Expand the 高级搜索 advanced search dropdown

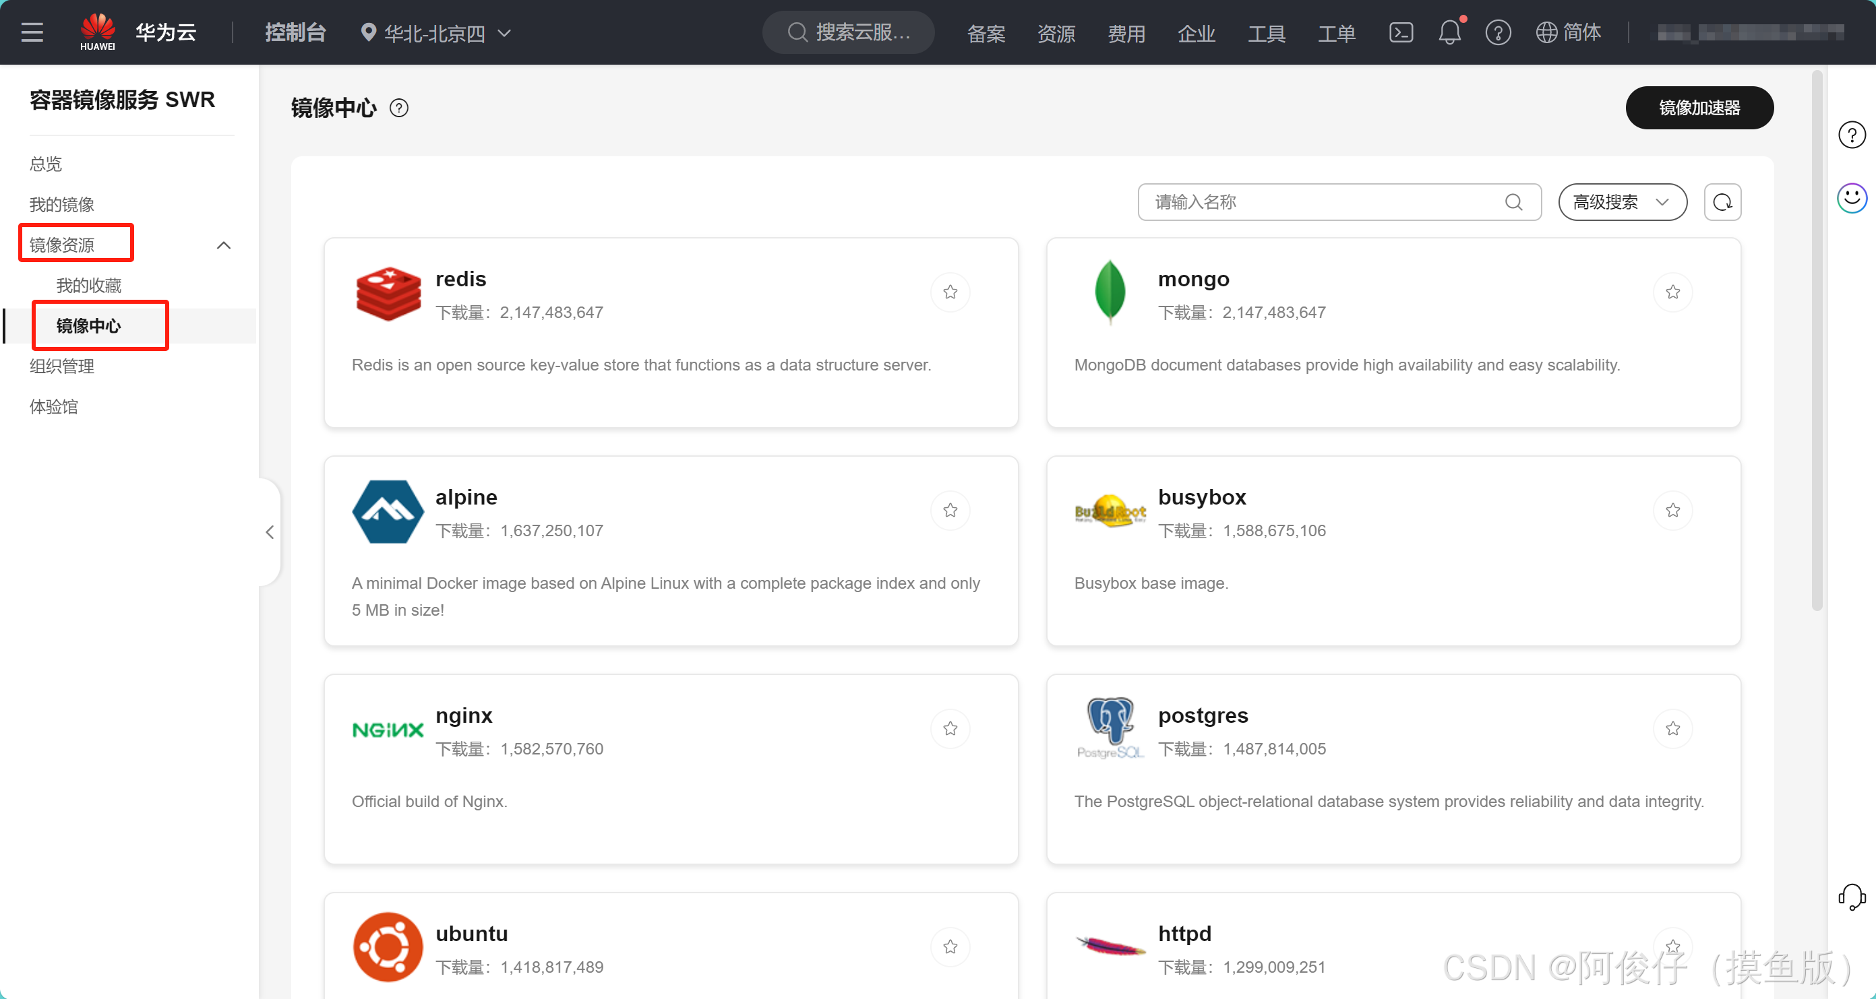pyautogui.click(x=1622, y=201)
